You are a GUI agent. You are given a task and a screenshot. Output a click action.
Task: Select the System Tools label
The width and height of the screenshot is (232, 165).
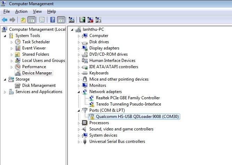tap(28, 36)
